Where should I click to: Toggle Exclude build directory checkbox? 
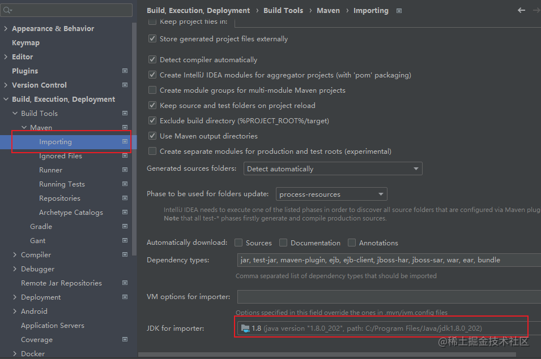152,120
